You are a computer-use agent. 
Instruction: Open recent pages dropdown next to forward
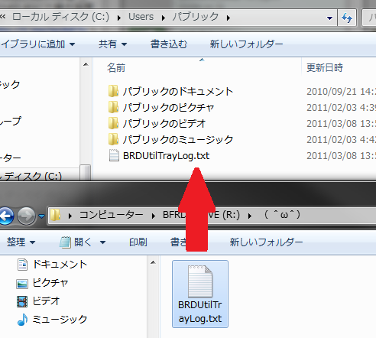click(41, 216)
